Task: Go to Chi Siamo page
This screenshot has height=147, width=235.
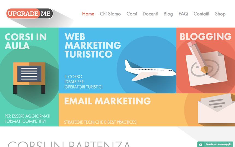Action: pos(110,14)
